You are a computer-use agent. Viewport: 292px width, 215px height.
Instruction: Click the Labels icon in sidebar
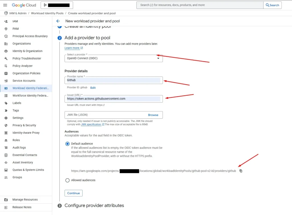[x=6, y=103]
